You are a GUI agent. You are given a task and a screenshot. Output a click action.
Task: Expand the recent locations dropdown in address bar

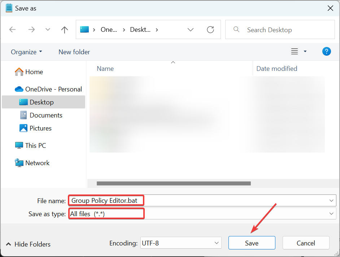click(191, 30)
